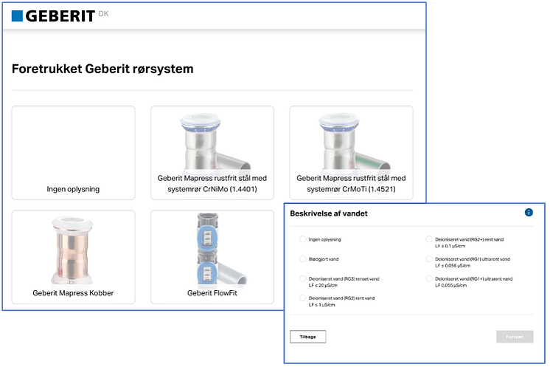Select the Ingen oplysning water description radio button

(302, 239)
